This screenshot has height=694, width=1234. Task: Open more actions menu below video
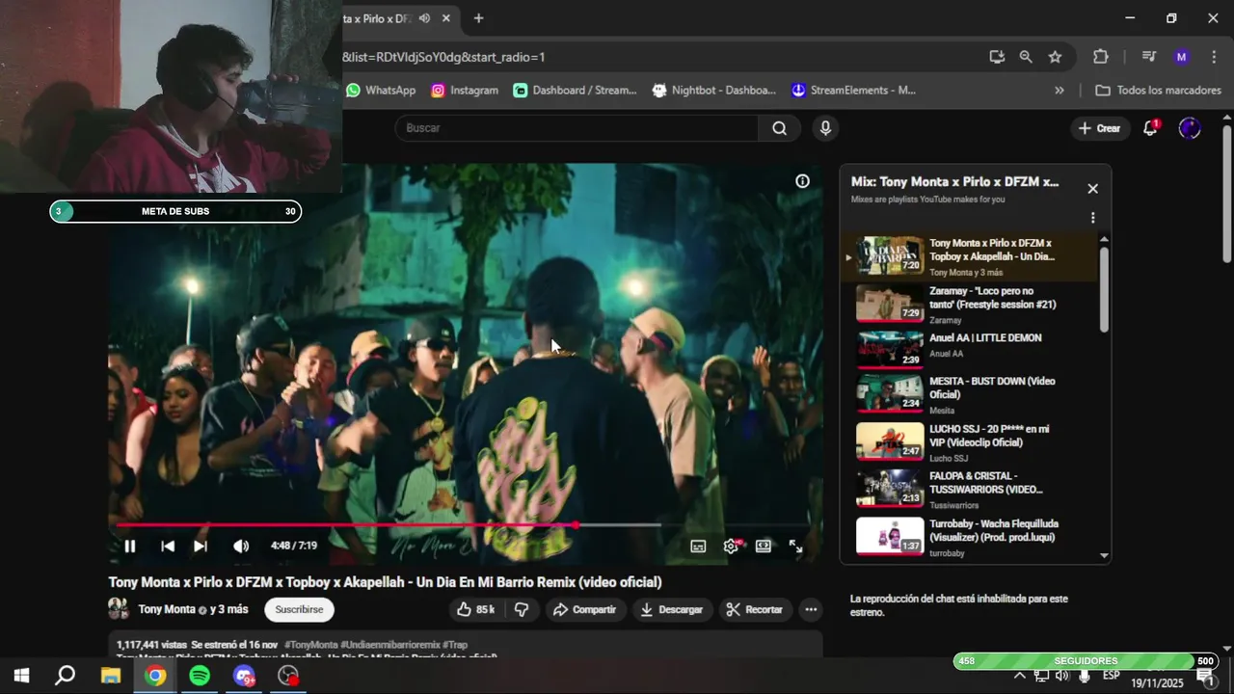[811, 609]
